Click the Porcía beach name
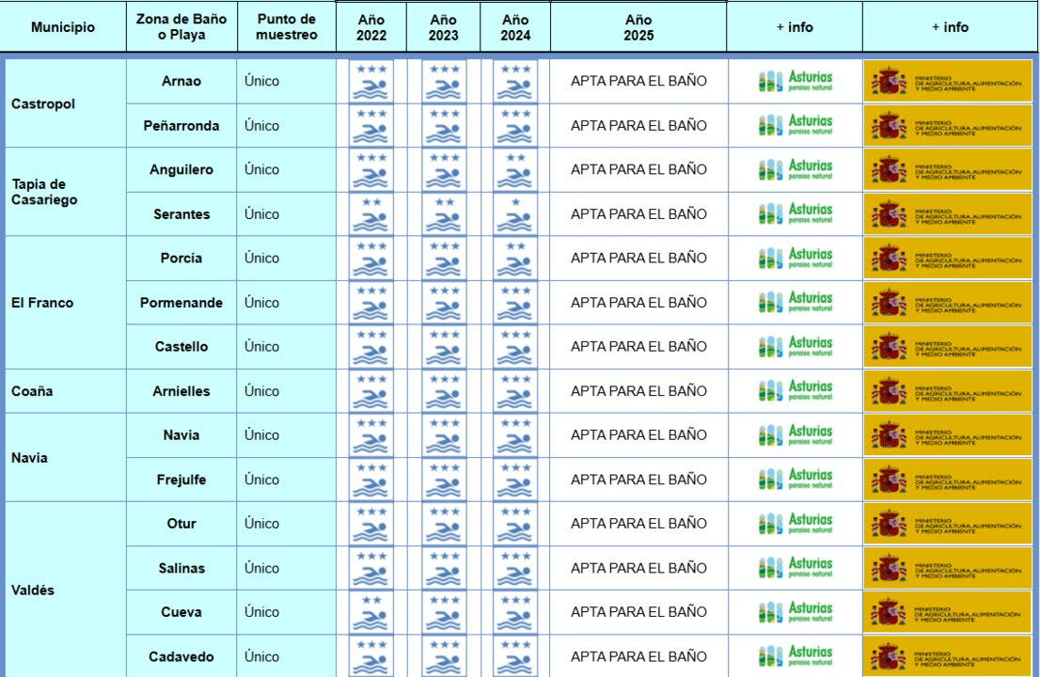This screenshot has width=1040, height=677. pyautogui.click(x=181, y=258)
